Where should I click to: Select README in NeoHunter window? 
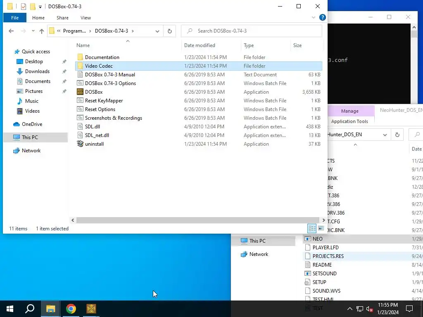[322, 265]
